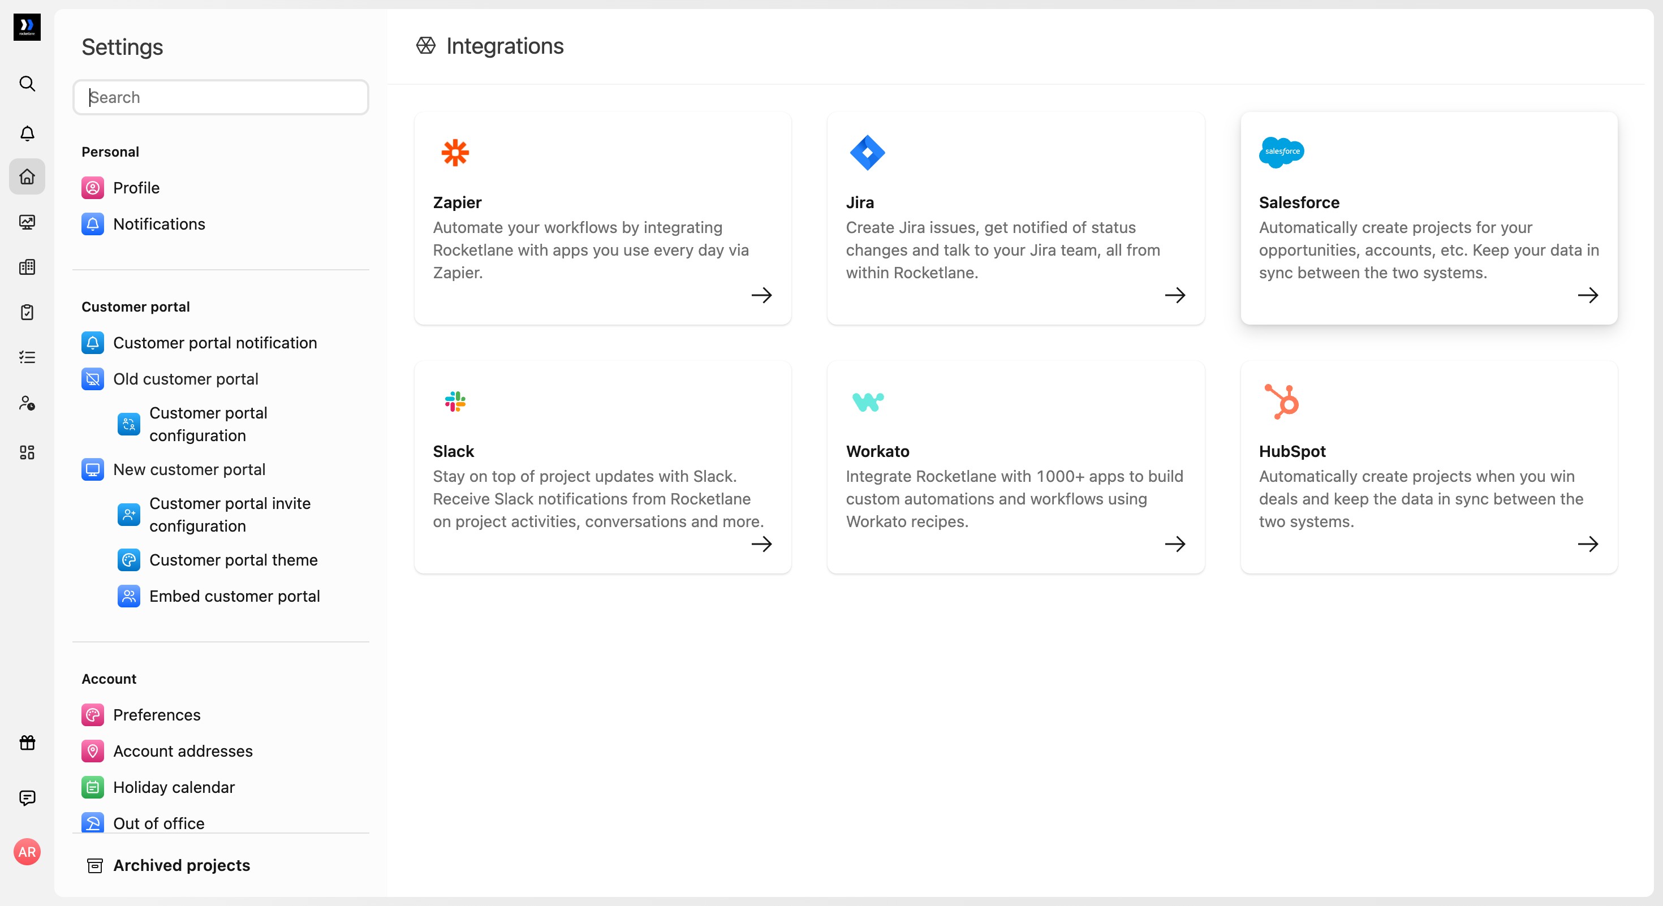
Task: Click the Jira card title
Action: click(860, 202)
